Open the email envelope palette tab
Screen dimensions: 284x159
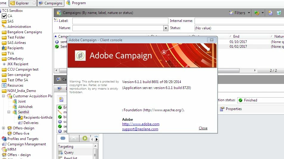click(74, 138)
